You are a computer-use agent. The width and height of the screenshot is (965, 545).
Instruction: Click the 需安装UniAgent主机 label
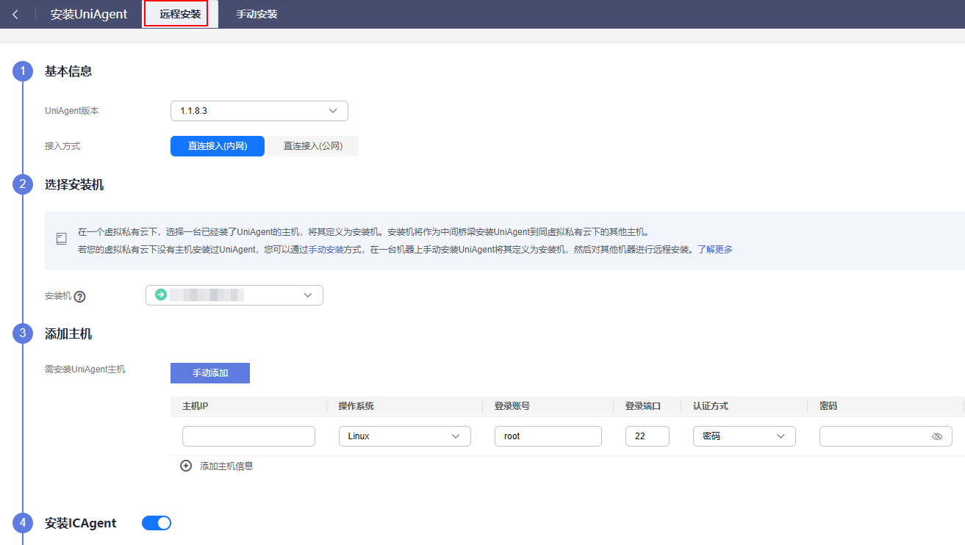(x=85, y=369)
